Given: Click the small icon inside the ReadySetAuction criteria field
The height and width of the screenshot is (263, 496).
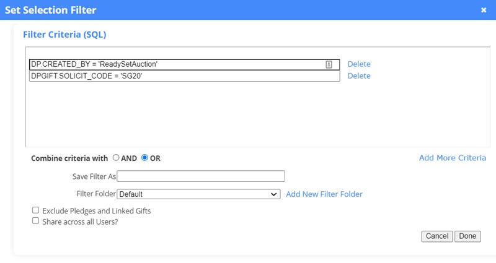Looking at the screenshot, I should click(x=329, y=64).
